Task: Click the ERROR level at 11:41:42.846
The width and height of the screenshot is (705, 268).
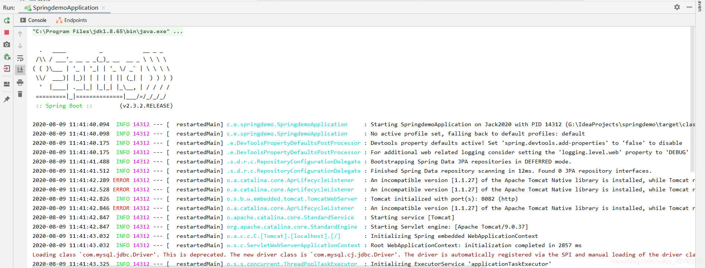Action: pos(121,208)
